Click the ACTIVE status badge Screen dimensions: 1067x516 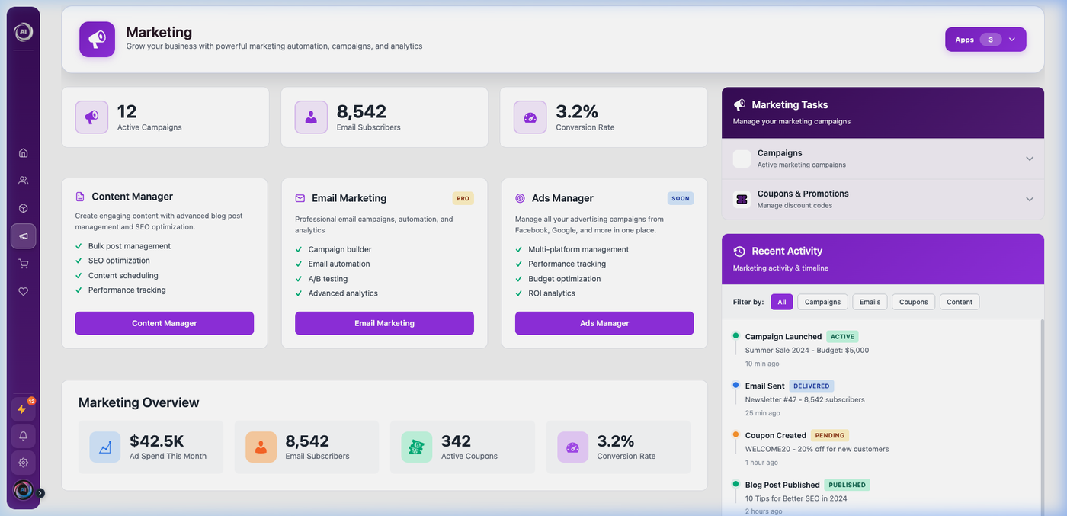click(x=842, y=336)
